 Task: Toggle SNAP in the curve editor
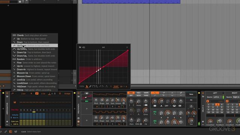coord(116,86)
